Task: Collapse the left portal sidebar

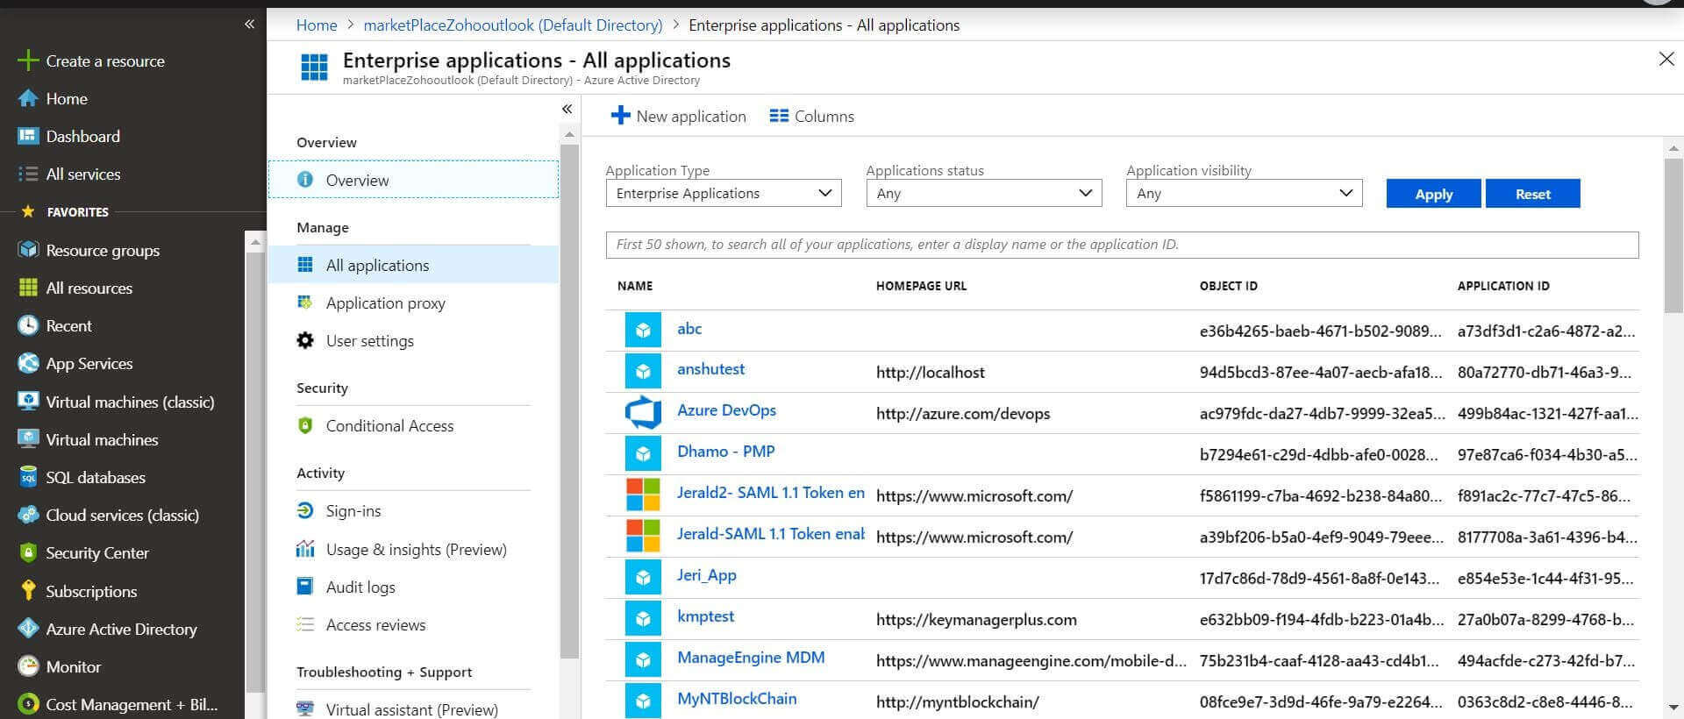Action: (249, 25)
